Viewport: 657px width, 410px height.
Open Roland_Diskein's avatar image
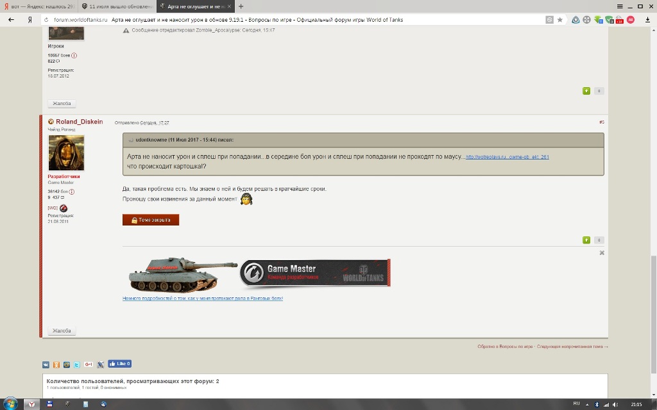[66, 152]
